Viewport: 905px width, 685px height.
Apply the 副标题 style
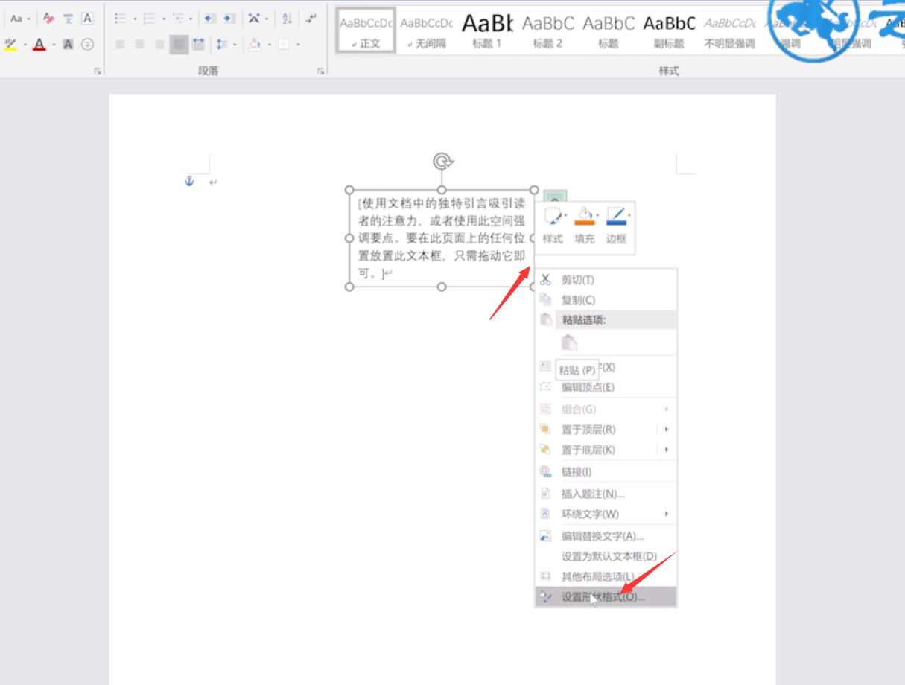(669, 30)
